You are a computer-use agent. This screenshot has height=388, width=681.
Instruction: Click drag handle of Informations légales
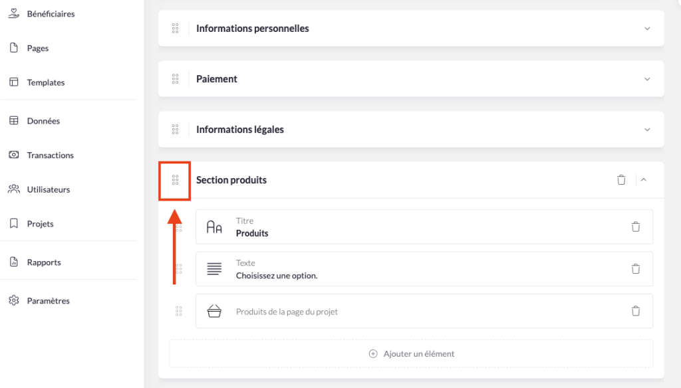pyautogui.click(x=175, y=130)
